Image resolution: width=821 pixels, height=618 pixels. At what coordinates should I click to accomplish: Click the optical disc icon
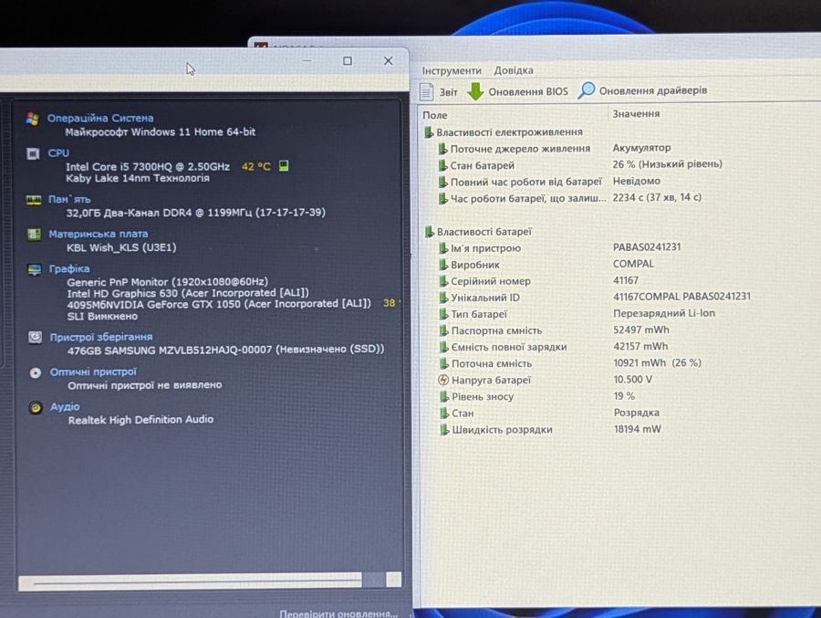(36, 372)
